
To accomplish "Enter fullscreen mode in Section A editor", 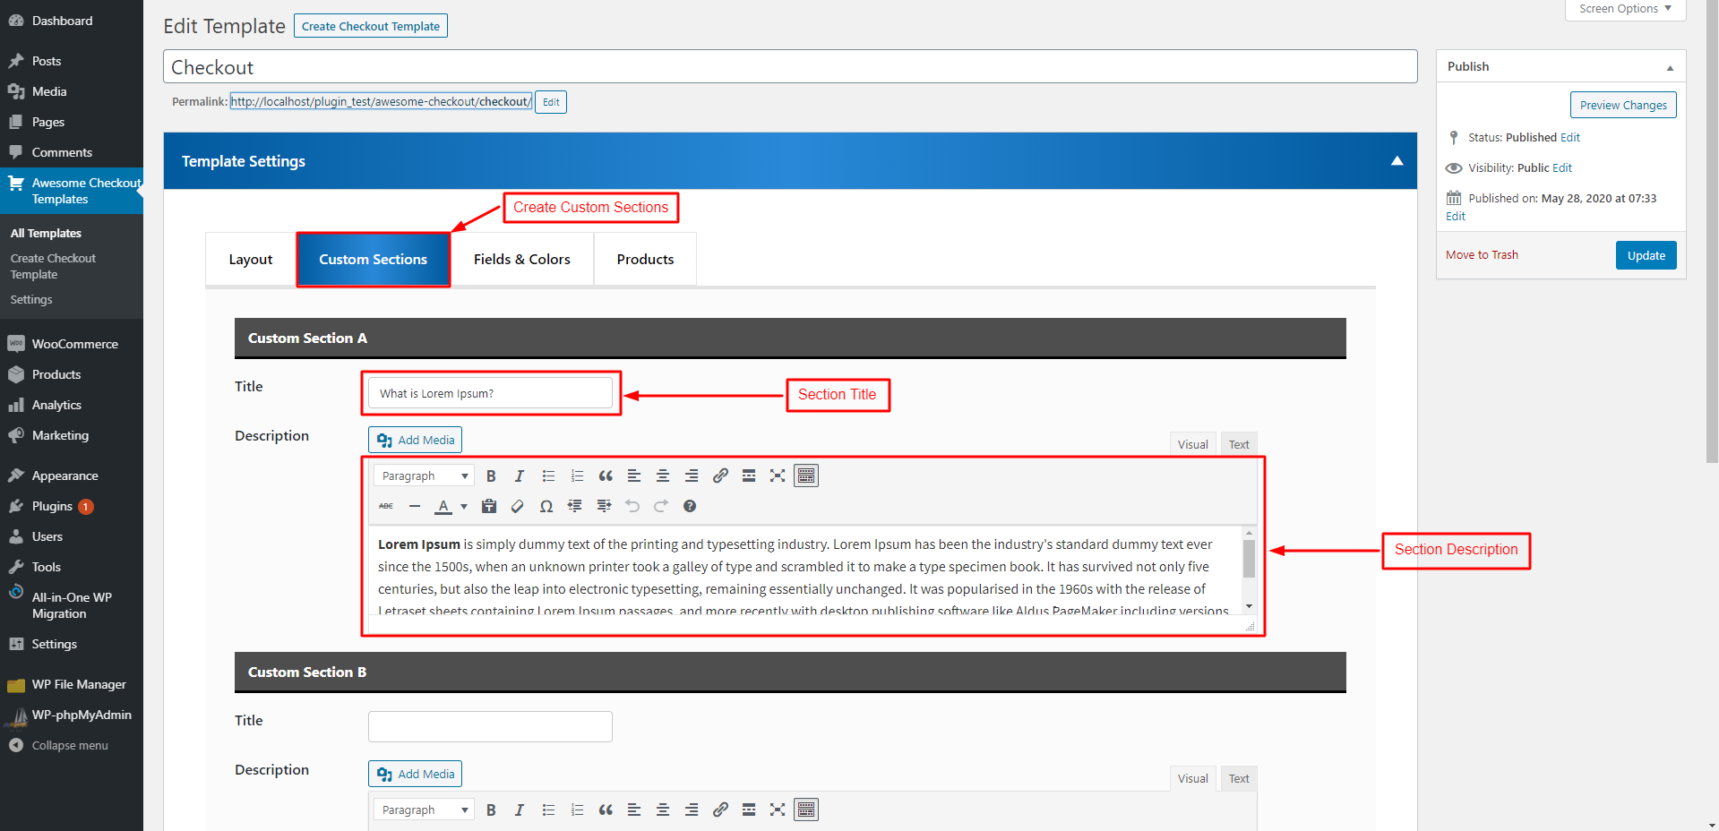I will [x=778, y=475].
